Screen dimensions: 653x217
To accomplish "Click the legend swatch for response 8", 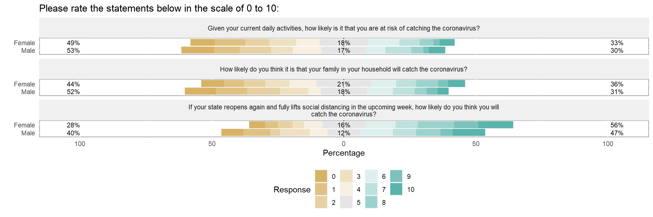I will (x=371, y=202).
